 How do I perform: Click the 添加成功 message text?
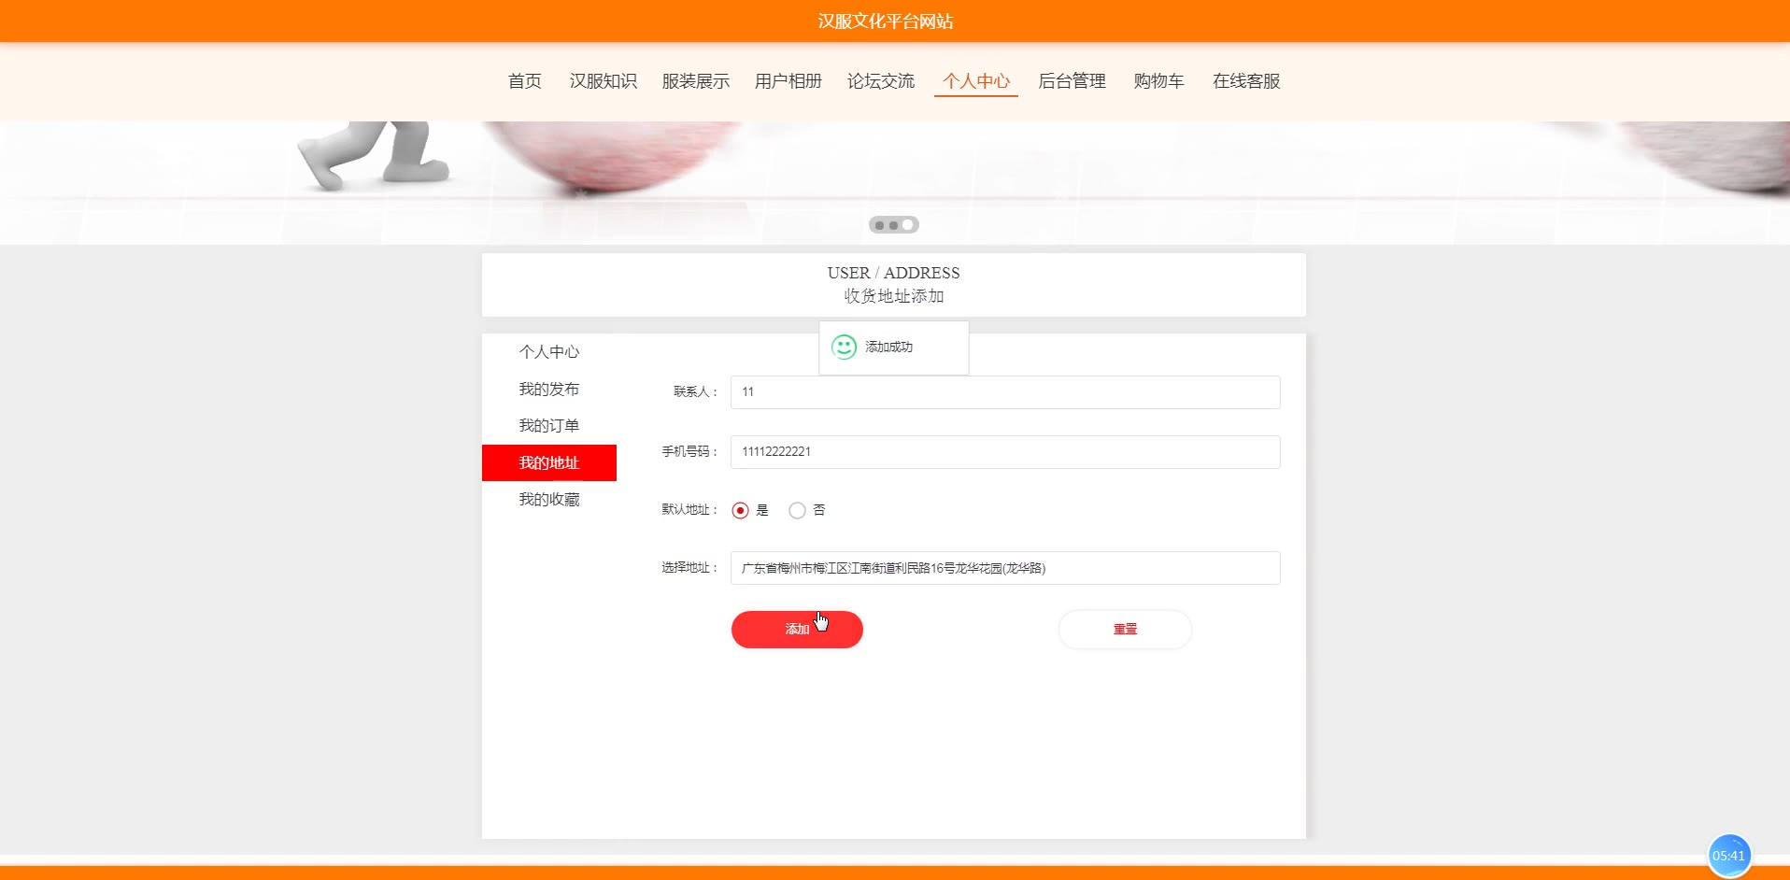click(x=888, y=348)
